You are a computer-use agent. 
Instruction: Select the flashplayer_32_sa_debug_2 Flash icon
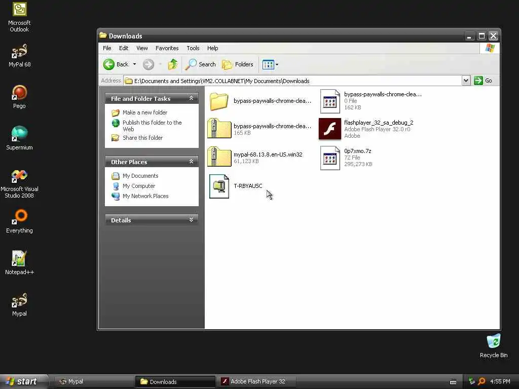pyautogui.click(x=329, y=129)
